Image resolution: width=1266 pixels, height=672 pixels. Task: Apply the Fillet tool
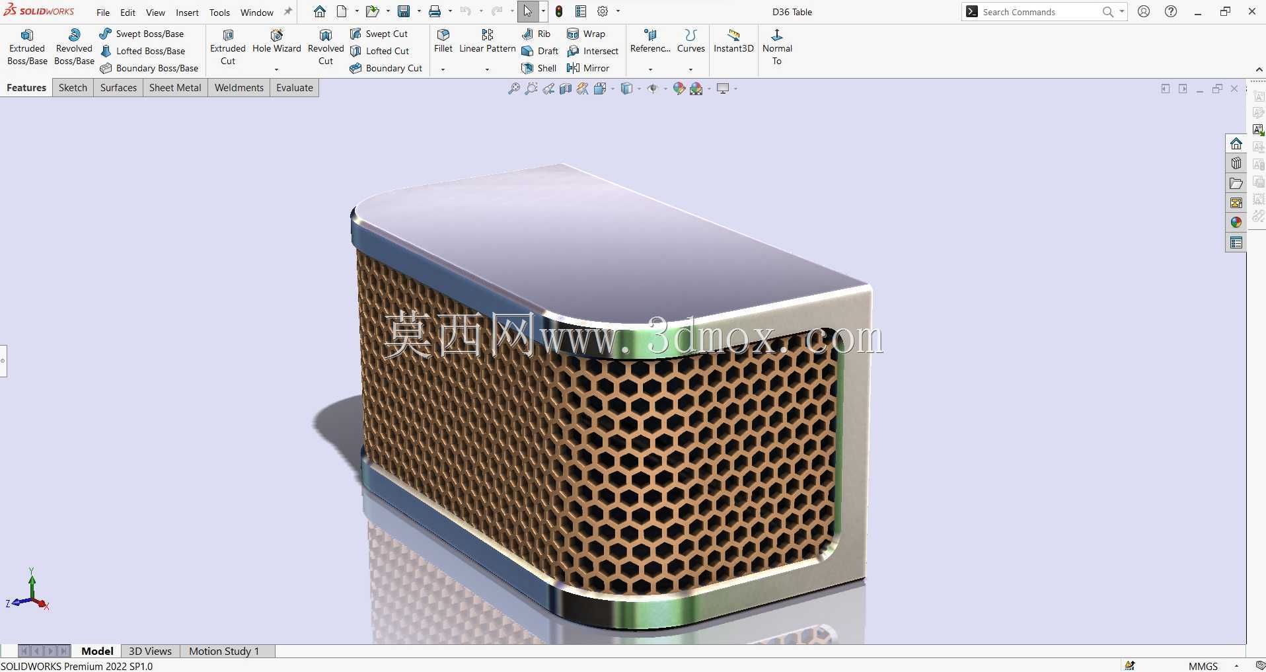tap(443, 42)
